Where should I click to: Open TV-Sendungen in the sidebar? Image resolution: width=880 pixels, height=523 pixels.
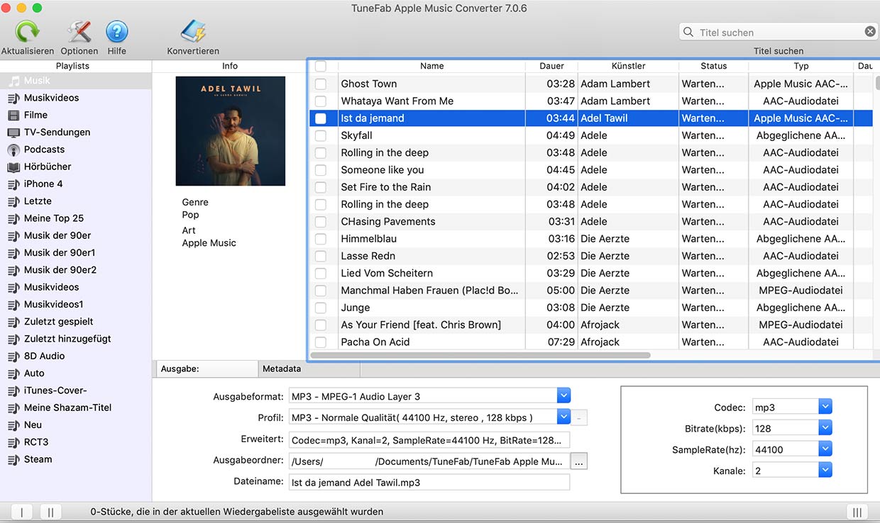[x=76, y=132]
